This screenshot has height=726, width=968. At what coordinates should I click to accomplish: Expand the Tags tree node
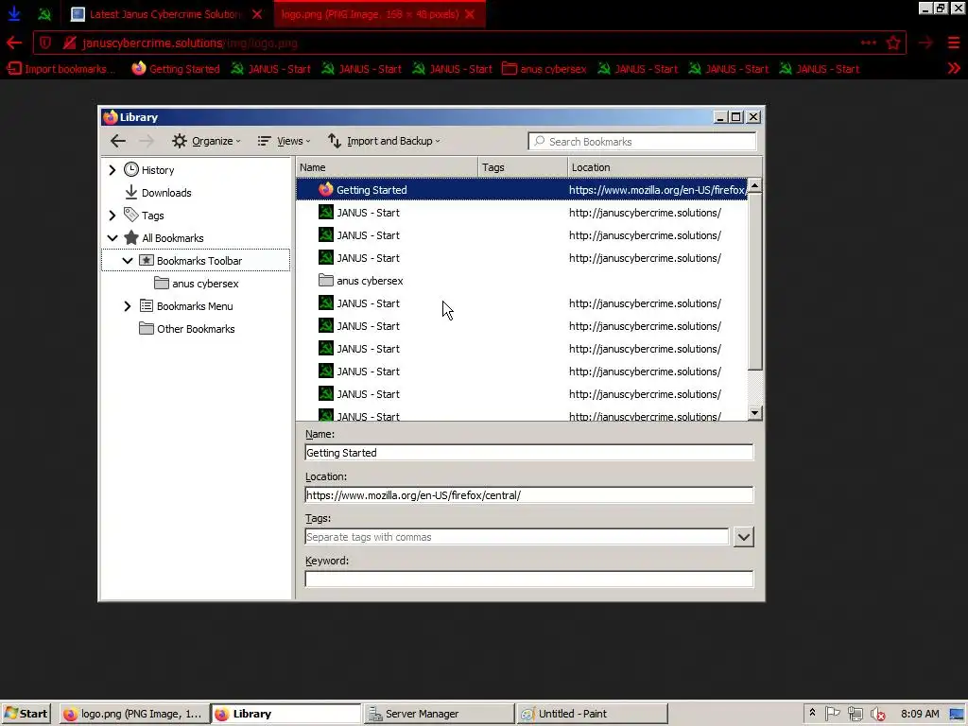tap(112, 216)
